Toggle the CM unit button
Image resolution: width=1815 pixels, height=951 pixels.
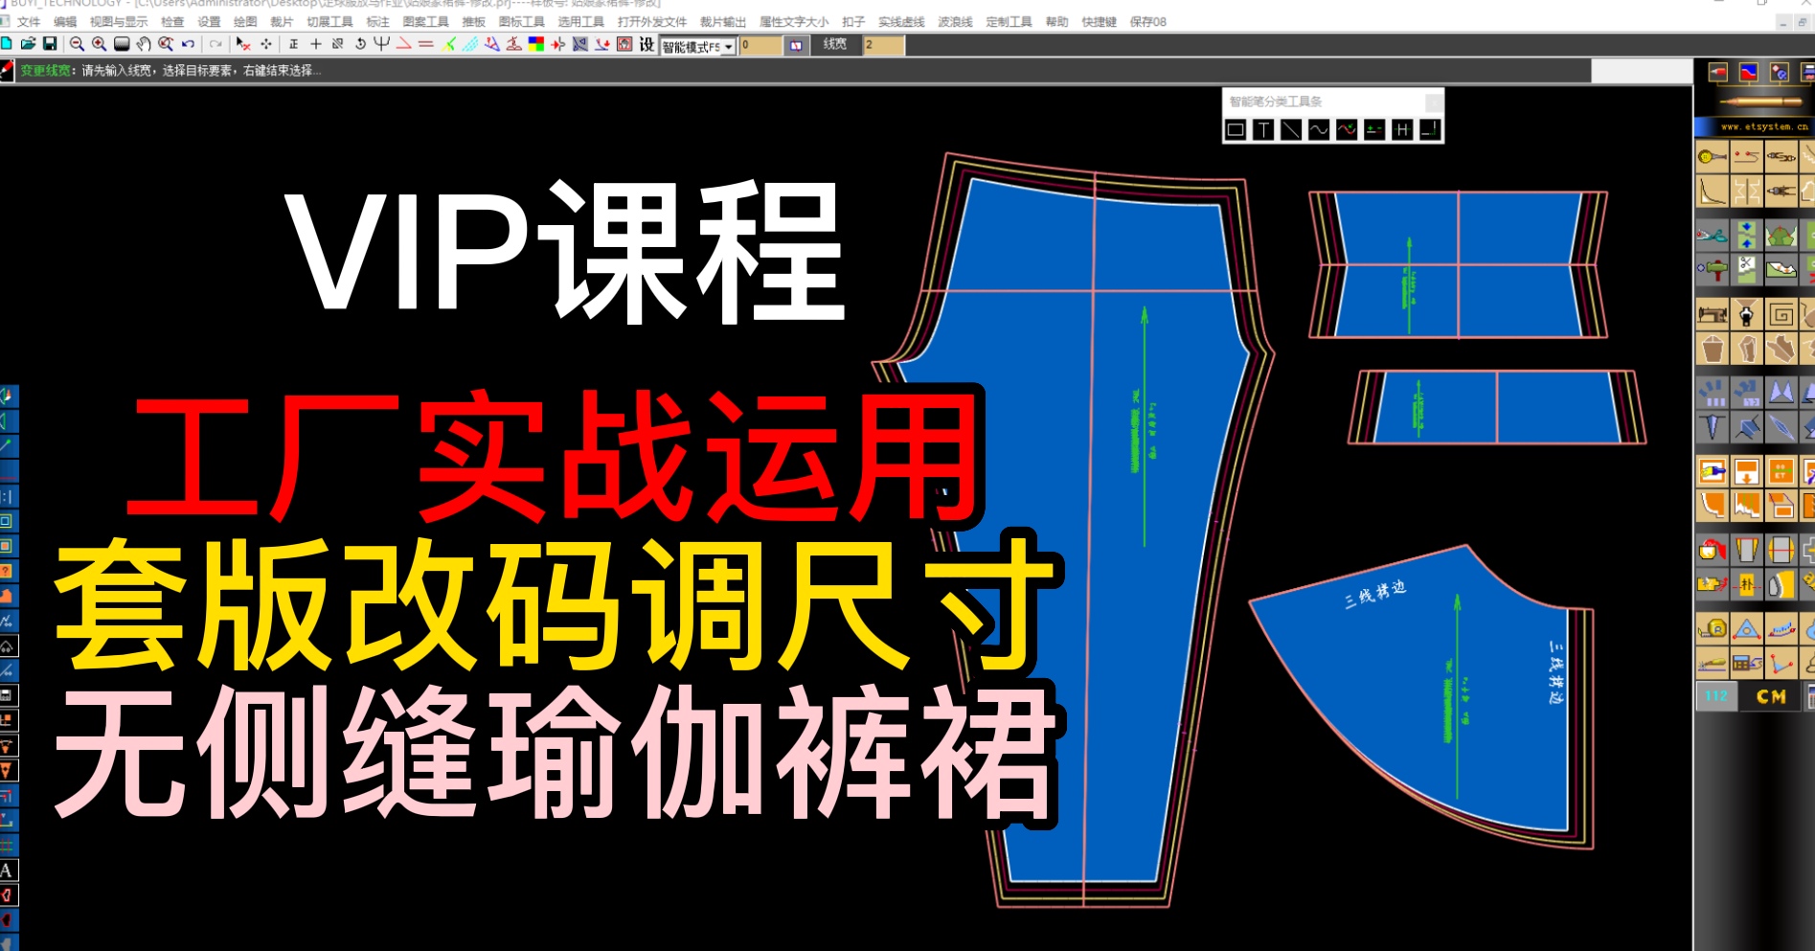pos(1771,696)
